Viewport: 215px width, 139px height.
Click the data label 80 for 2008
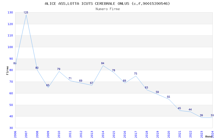(37, 68)
